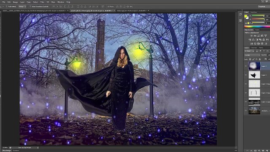Open the Image menu
Image resolution: width=270 pixels, height=152 pixels.
(x=15, y=2)
